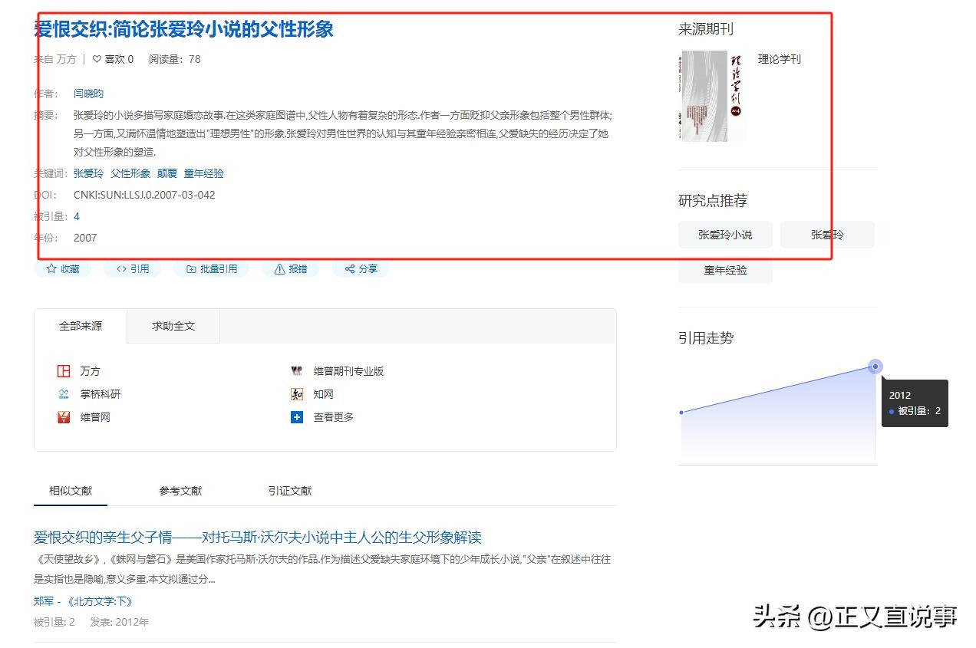Click the 分享 share icon button

tap(350, 269)
